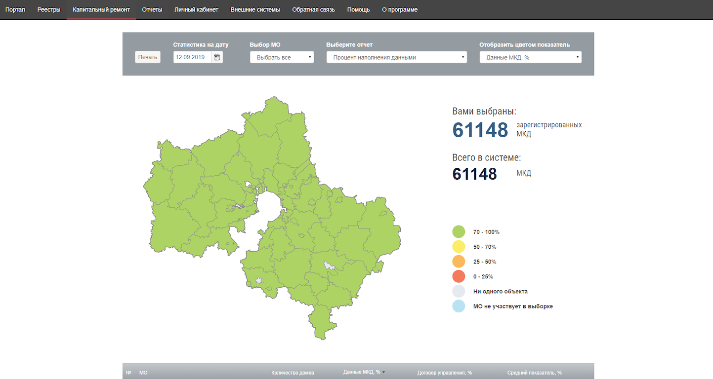Click 'Количество домов' column header
This screenshot has height=379, width=713.
click(293, 373)
